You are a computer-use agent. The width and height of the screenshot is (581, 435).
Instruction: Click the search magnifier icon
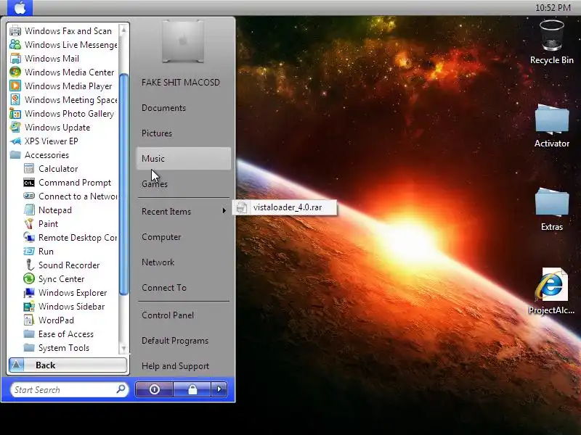click(121, 389)
